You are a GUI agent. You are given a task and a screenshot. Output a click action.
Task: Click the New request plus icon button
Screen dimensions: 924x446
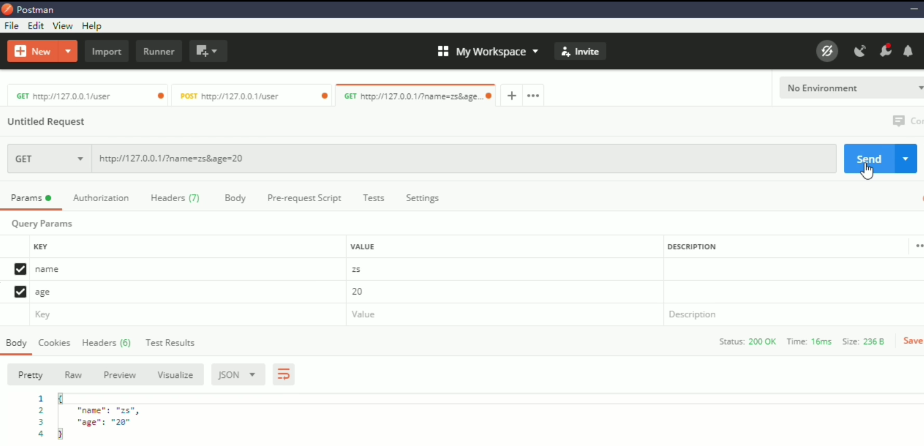click(33, 51)
